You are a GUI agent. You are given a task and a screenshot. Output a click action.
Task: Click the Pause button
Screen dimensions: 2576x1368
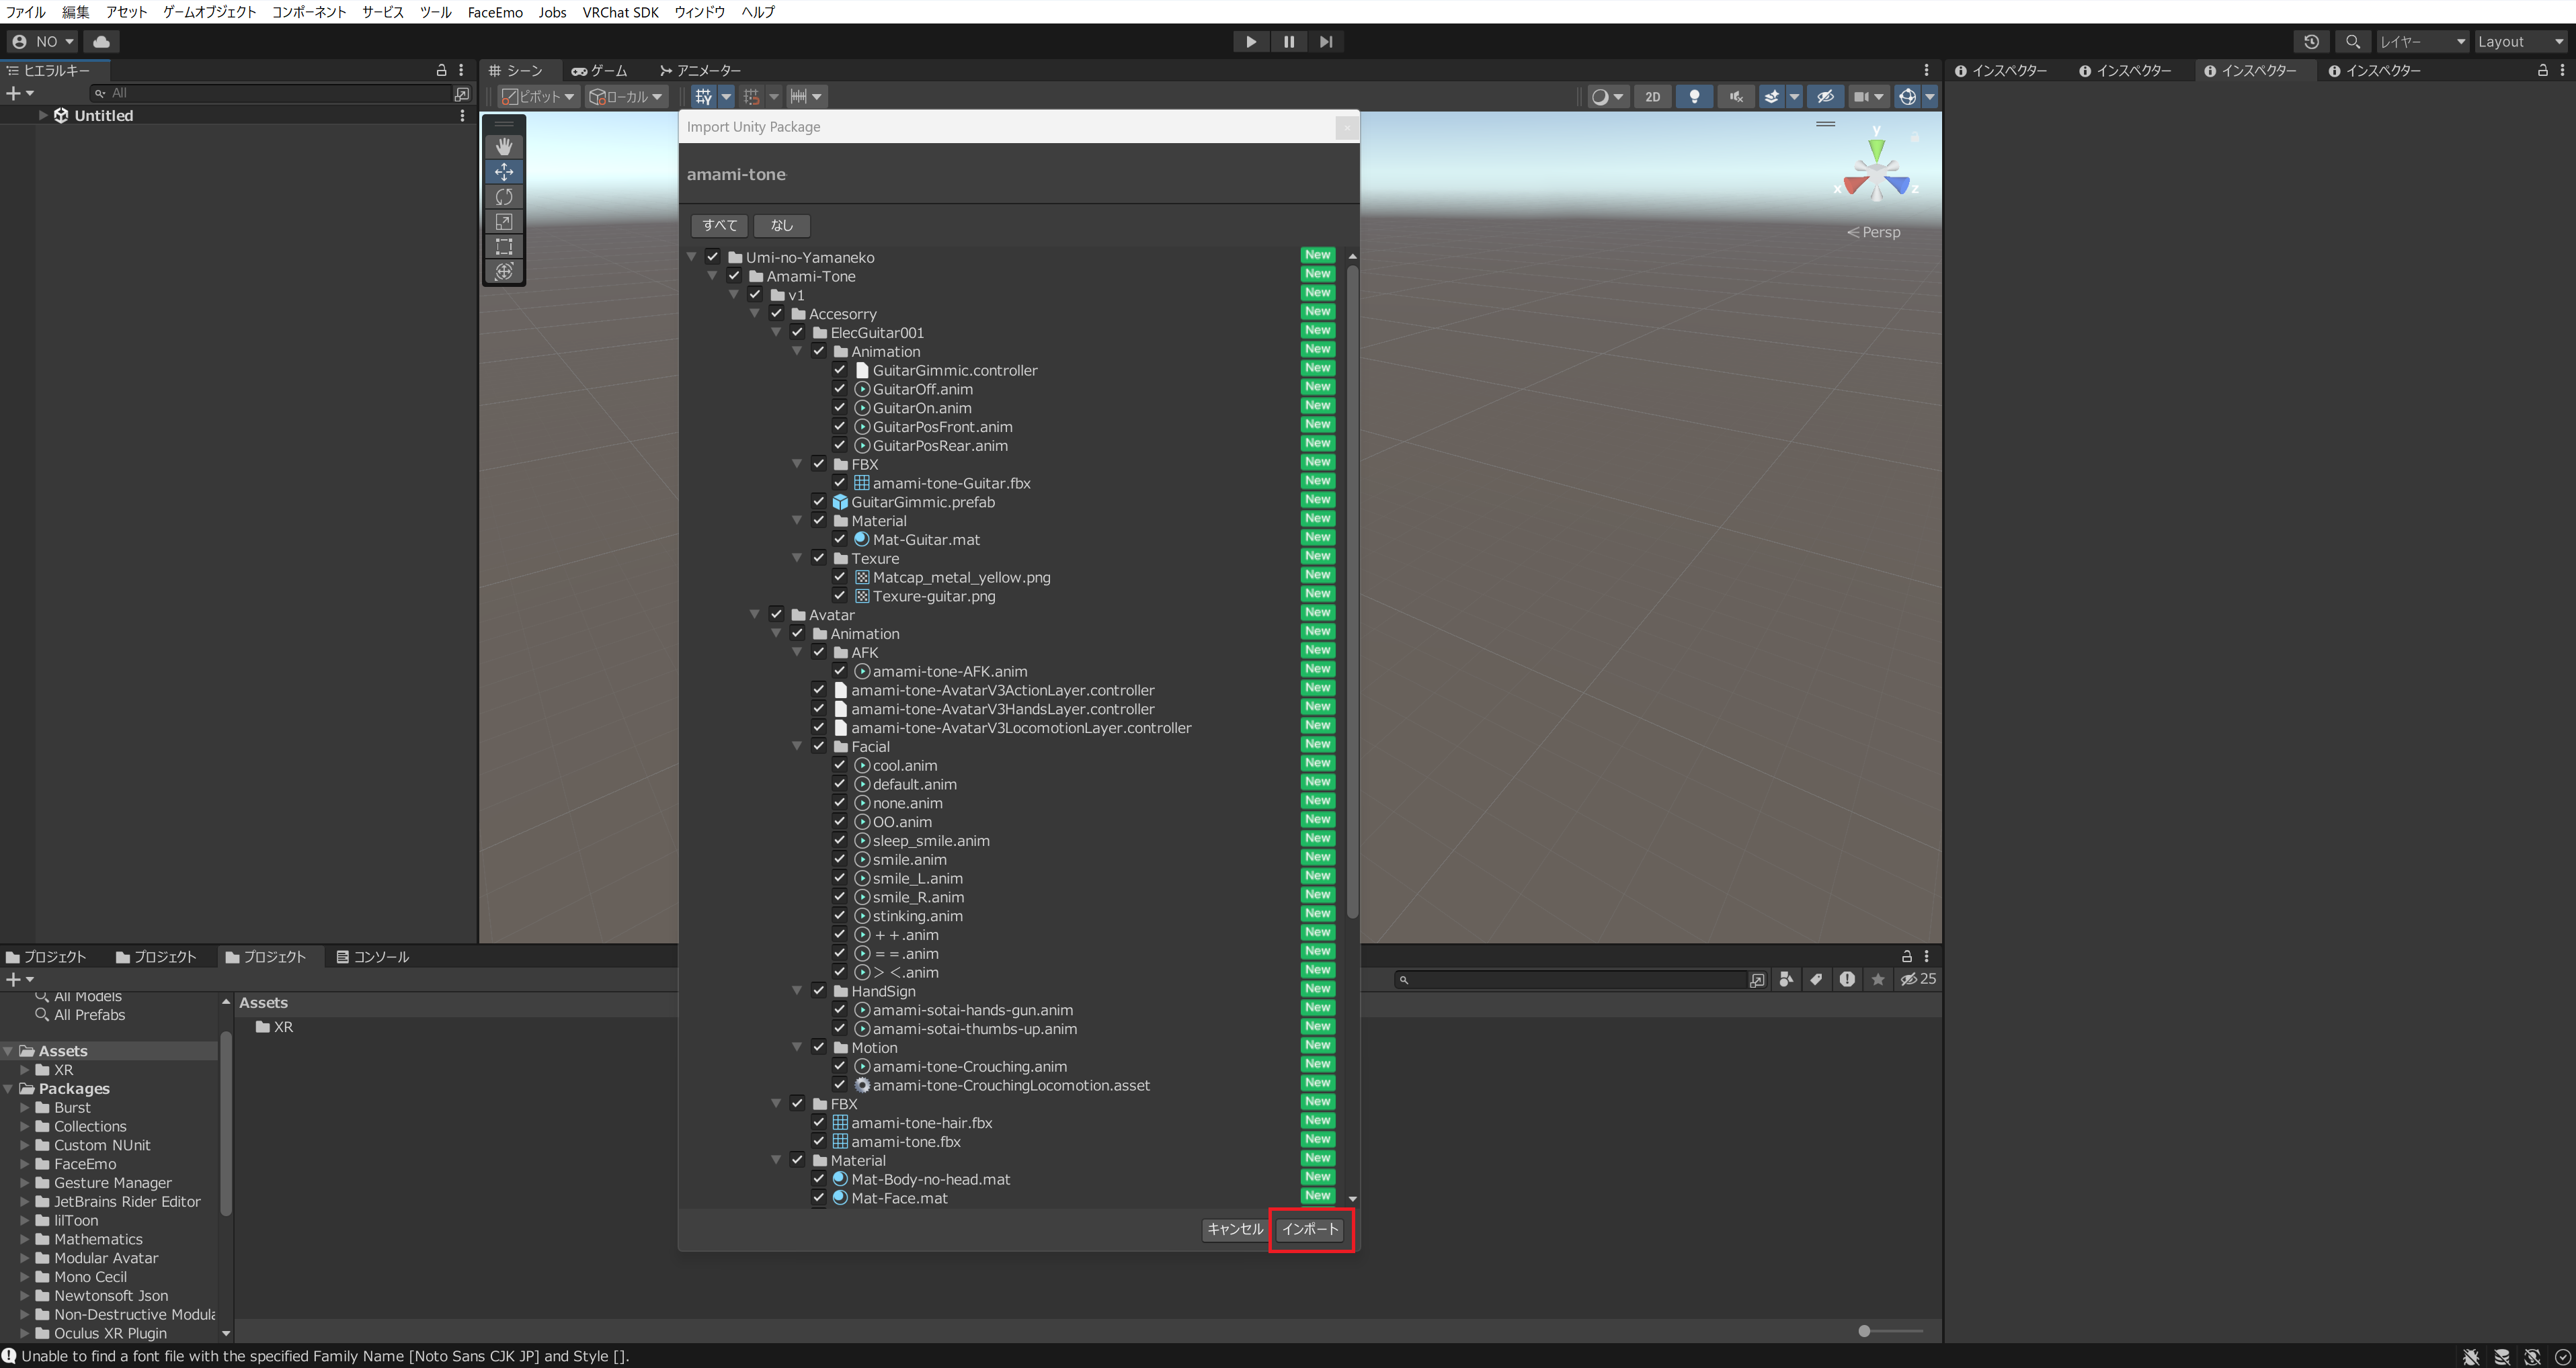[x=1288, y=41]
